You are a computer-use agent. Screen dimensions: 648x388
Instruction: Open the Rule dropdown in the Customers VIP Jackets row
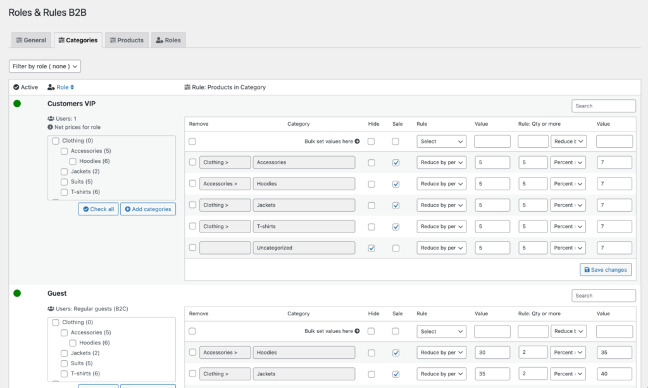(x=441, y=205)
